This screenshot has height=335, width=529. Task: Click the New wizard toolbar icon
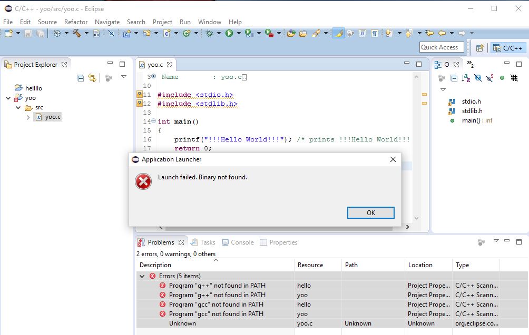(8, 33)
